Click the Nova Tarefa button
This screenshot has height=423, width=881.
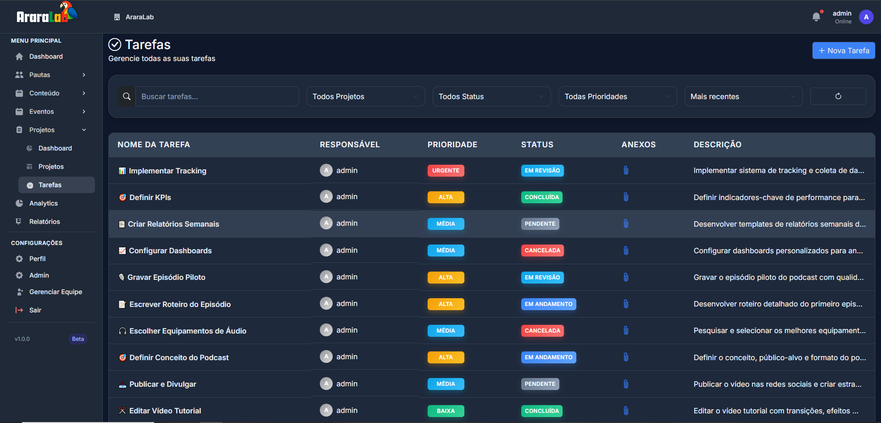[843, 50]
